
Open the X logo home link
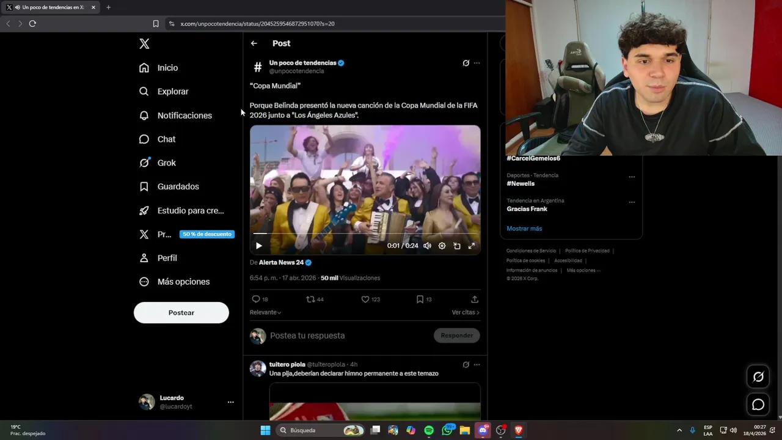click(144, 43)
